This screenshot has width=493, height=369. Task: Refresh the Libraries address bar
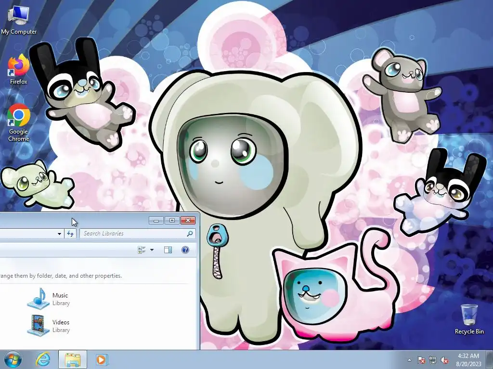coord(70,234)
